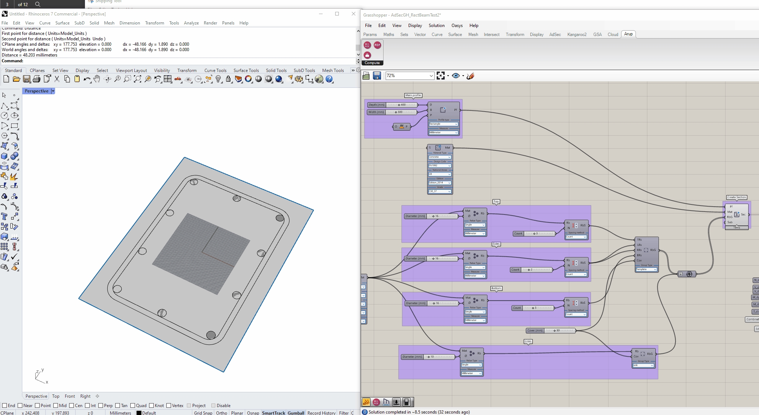Click the toolbox icon in Arup Compute panel
The height and width of the screenshot is (415, 759).
pos(367,55)
